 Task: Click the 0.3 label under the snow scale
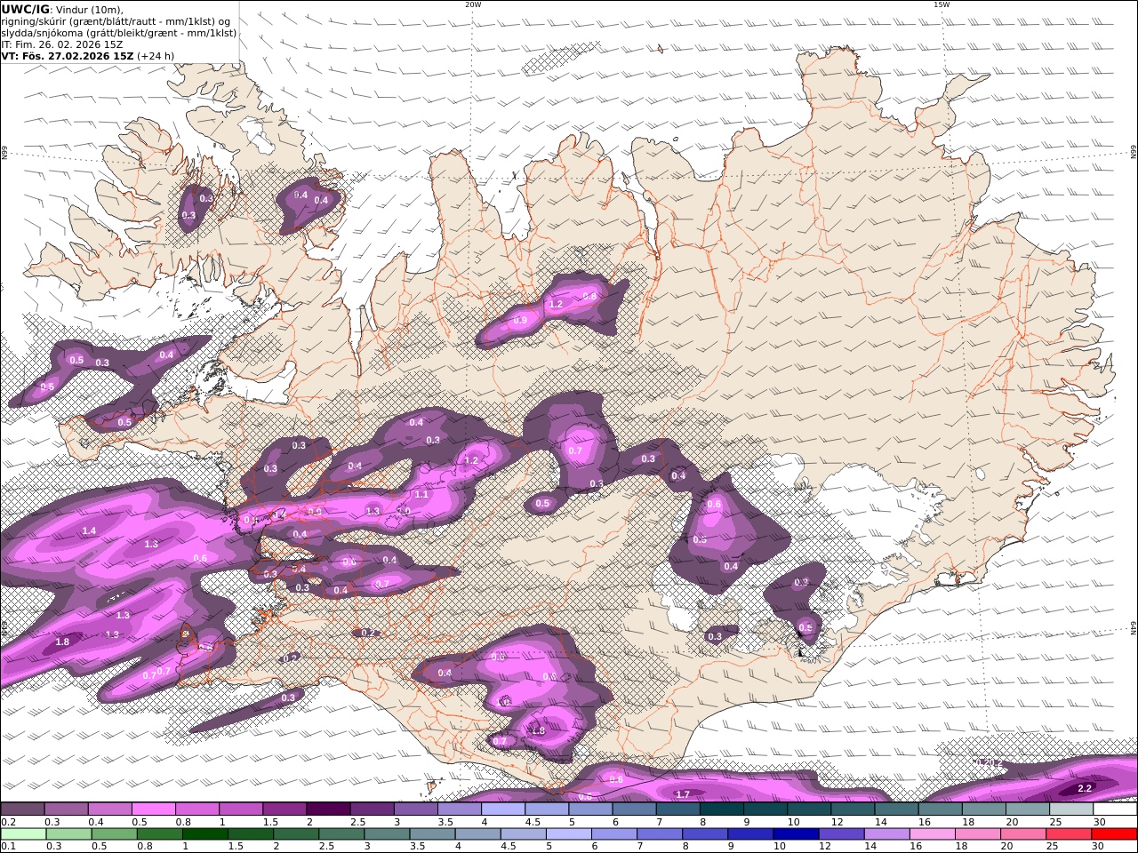(x=52, y=822)
